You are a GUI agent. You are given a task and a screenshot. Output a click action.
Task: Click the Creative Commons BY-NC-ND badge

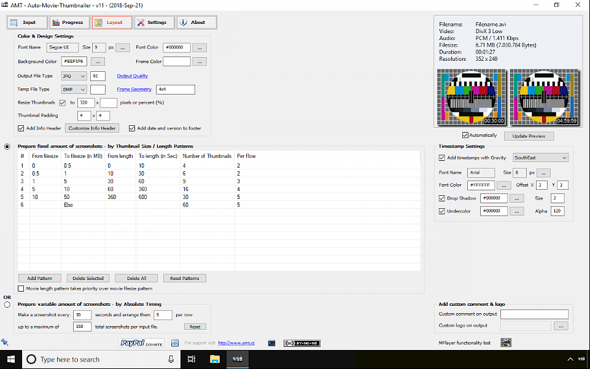coord(302,343)
